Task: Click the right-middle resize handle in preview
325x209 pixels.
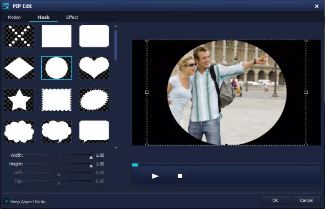Action: pos(306,92)
